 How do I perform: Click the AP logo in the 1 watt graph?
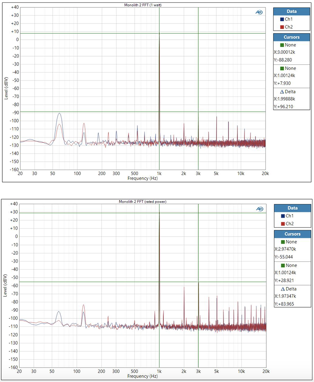click(259, 12)
